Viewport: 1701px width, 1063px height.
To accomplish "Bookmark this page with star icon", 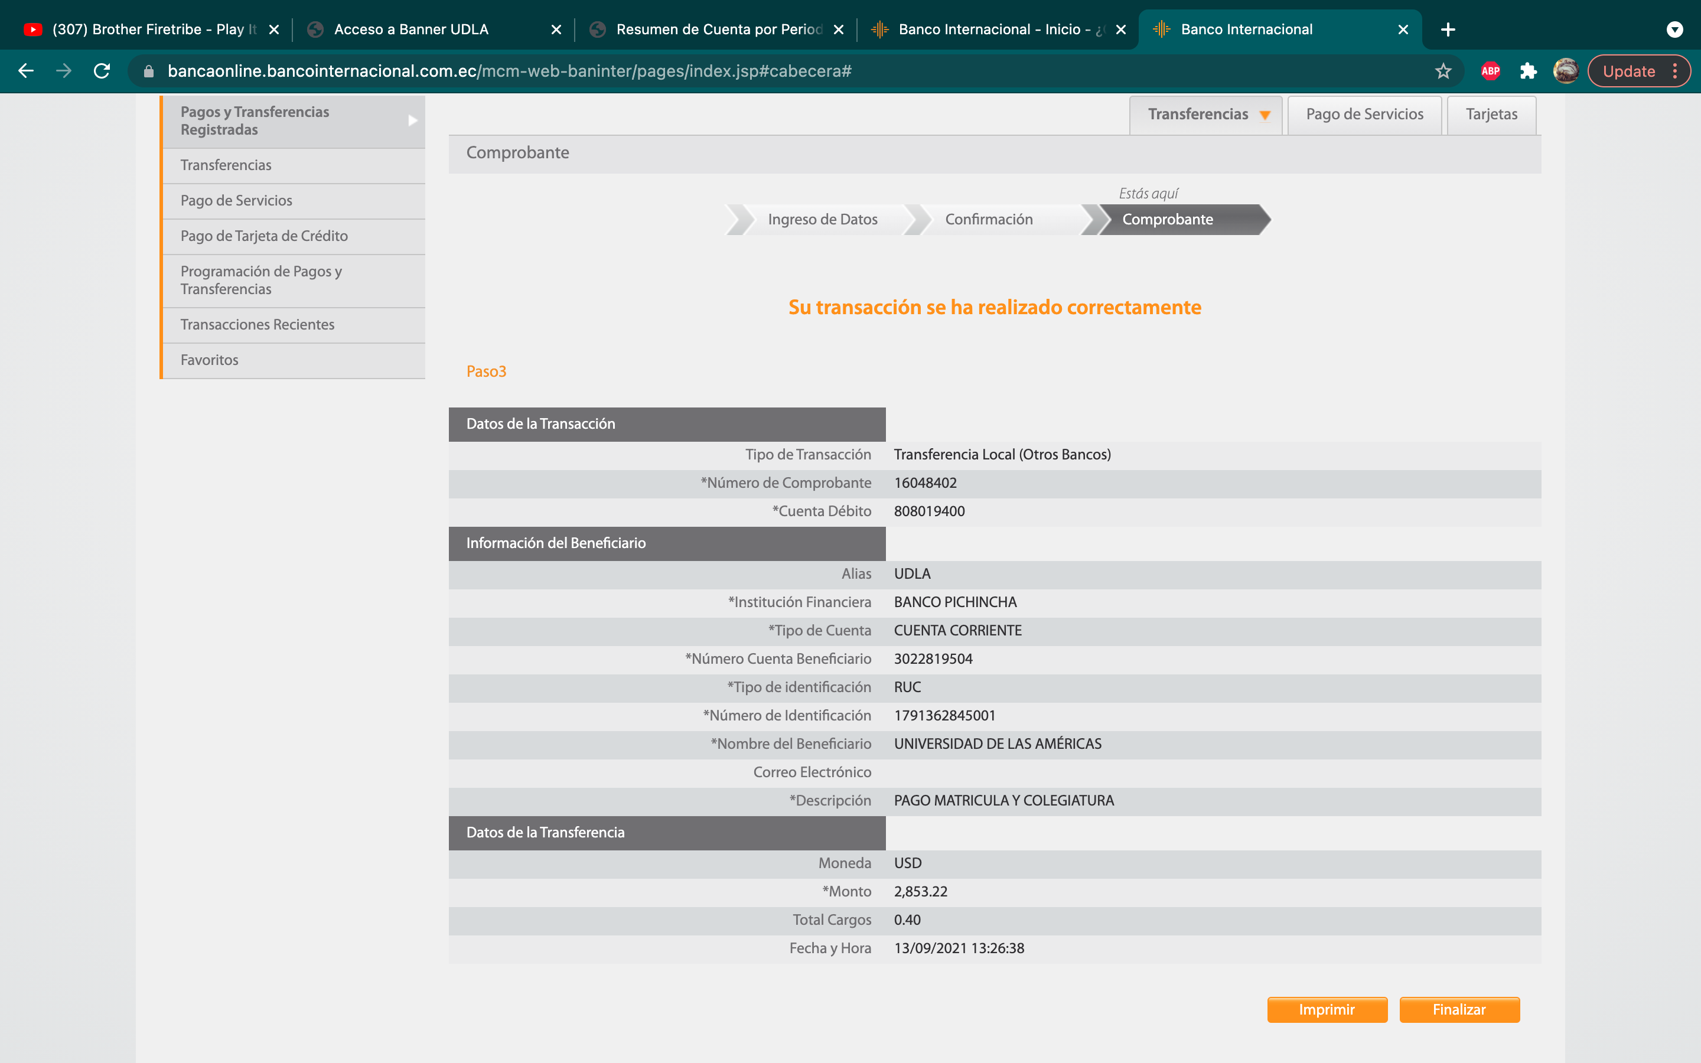I will 1443,71.
